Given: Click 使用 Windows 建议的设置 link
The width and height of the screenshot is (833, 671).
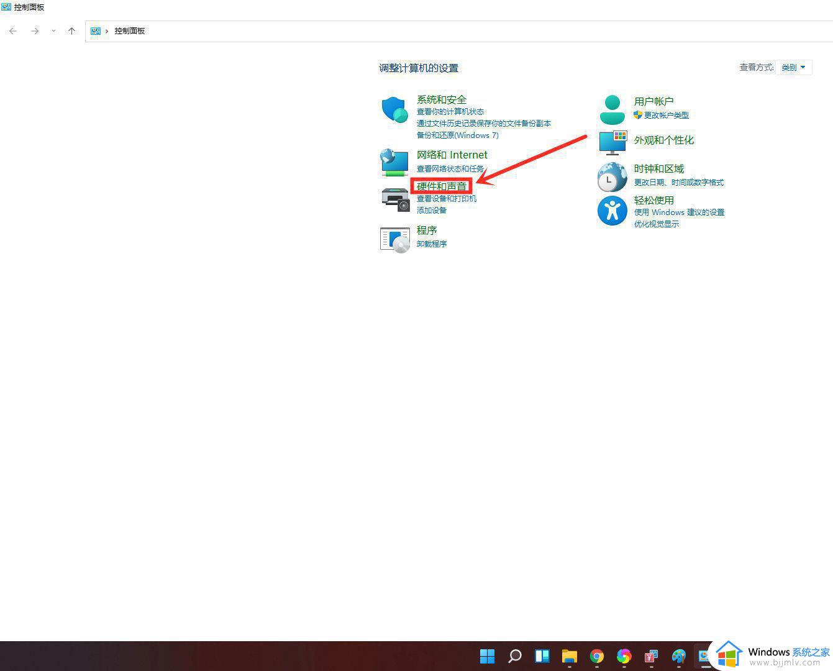Looking at the screenshot, I should click(x=679, y=212).
